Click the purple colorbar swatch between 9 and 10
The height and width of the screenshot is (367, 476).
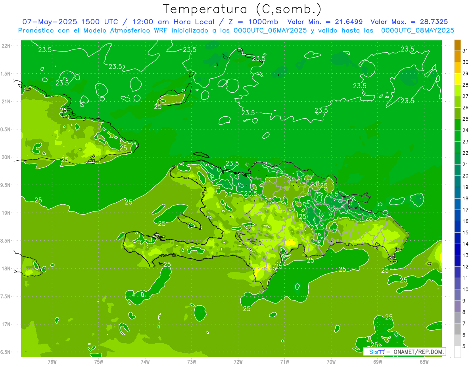click(x=457, y=295)
